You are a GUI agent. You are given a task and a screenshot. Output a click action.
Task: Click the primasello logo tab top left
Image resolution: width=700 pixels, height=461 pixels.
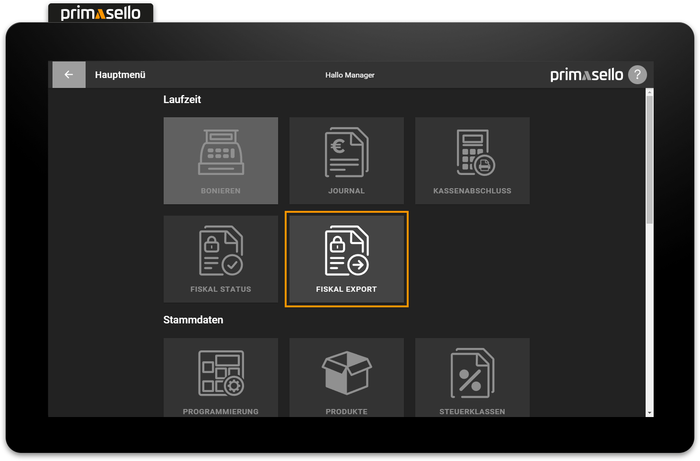point(100,13)
